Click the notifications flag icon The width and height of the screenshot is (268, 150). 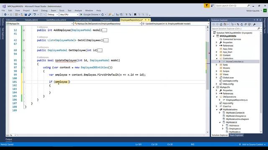206,6
